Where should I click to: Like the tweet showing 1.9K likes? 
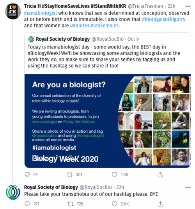click(x=114, y=175)
